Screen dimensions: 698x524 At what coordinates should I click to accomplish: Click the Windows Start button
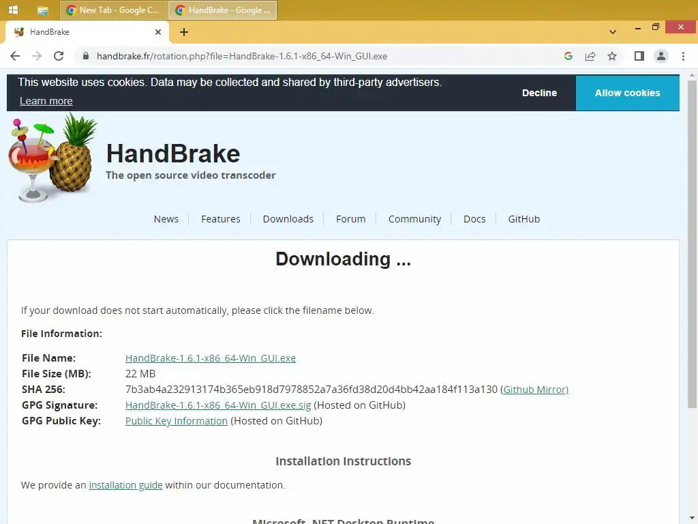pyautogui.click(x=13, y=10)
